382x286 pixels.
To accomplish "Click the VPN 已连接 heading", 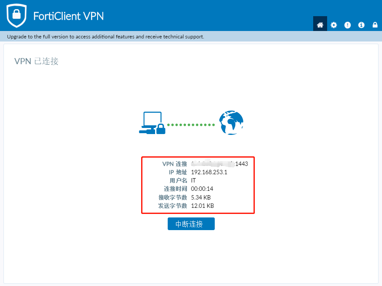I will 37,61.
